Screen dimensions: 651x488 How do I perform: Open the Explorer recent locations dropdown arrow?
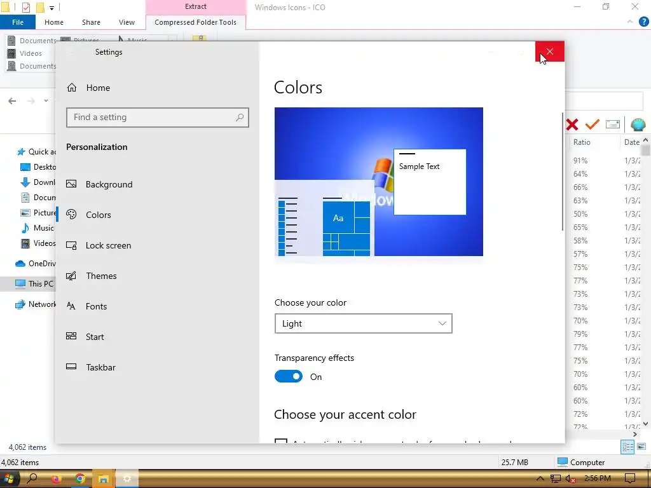(x=46, y=101)
